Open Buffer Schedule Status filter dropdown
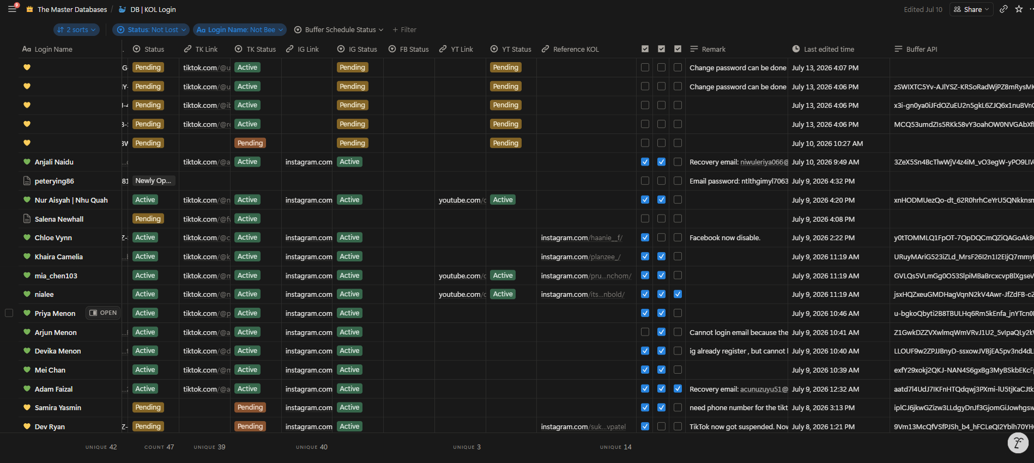 338,29
